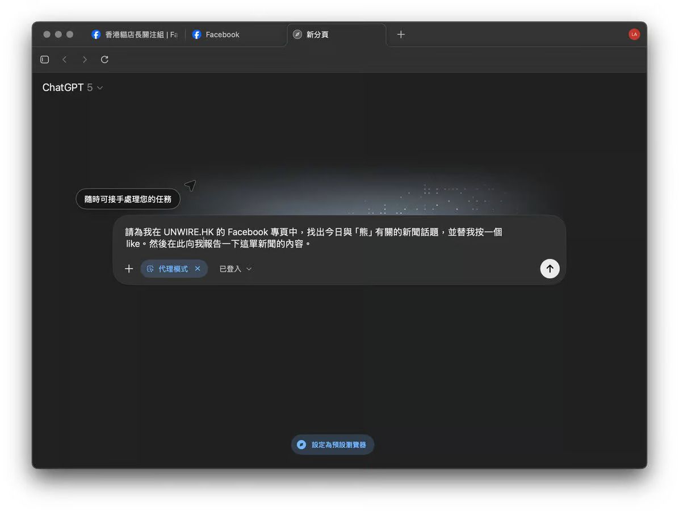This screenshot has height=511, width=679.
Task: Click the 隨時可接手處理您的任務 tooltip bubble
Action: (x=128, y=199)
